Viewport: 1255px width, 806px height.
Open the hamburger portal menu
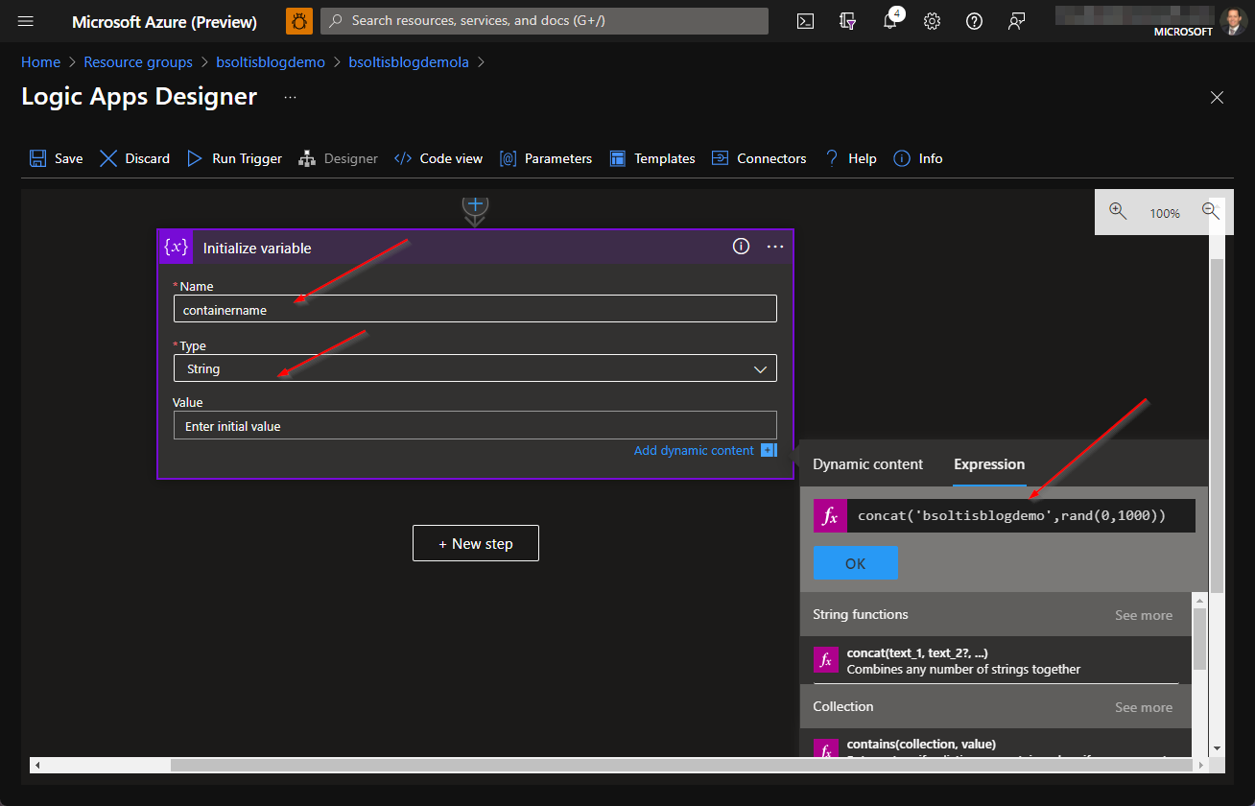(26, 21)
